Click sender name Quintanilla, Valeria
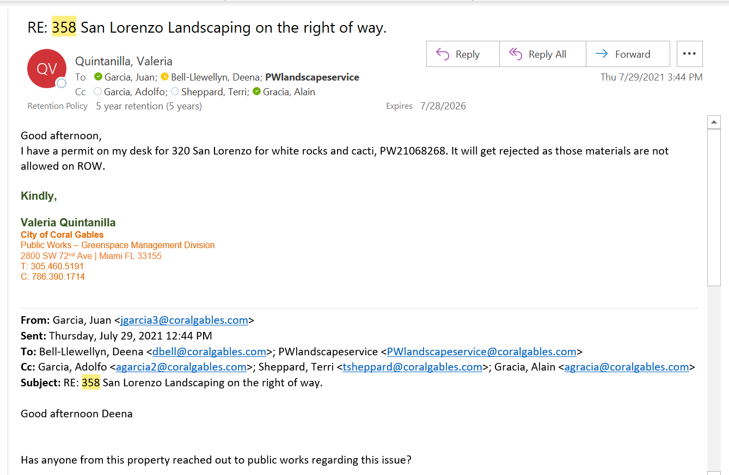This screenshot has width=729, height=475. [124, 61]
